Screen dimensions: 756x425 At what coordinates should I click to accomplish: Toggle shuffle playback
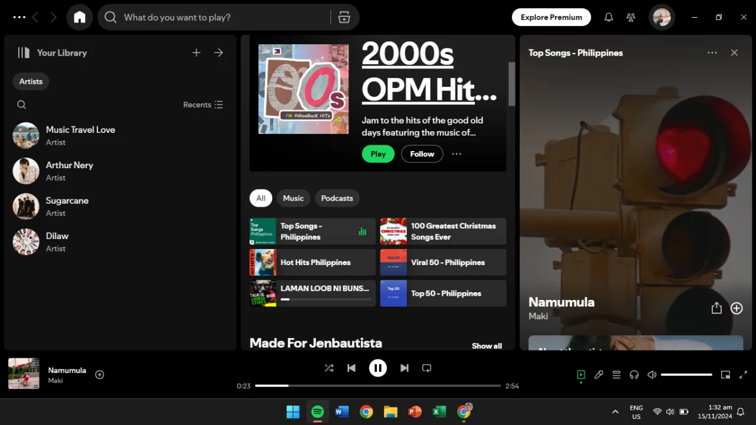pyautogui.click(x=329, y=368)
